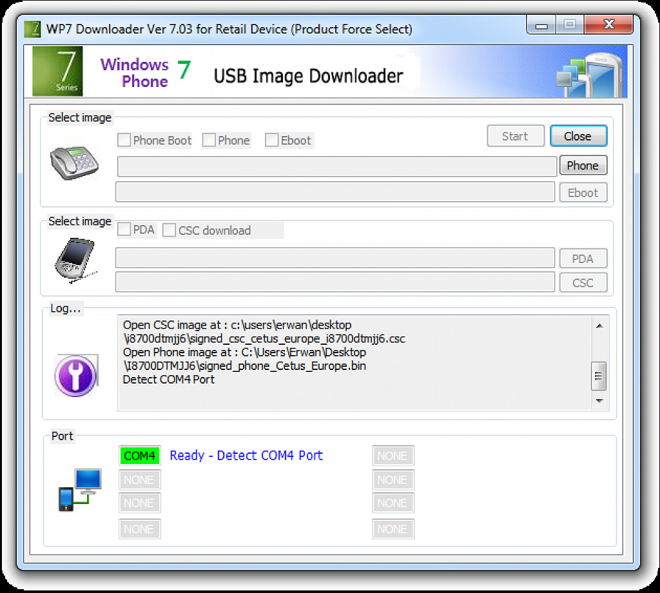The height and width of the screenshot is (593, 660).
Task: Click 'Detect COM4 Port' line in log
Action: 168,379
